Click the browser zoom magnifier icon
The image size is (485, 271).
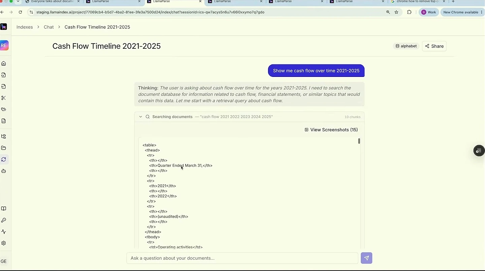(388, 12)
